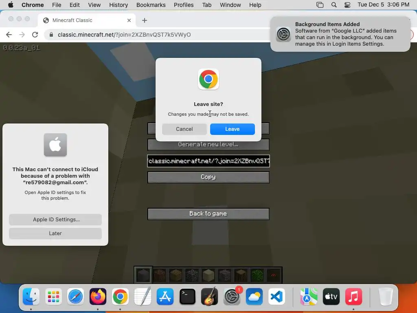Launch Visual Studio Code from dock
The width and height of the screenshot is (417, 313).
point(277,297)
